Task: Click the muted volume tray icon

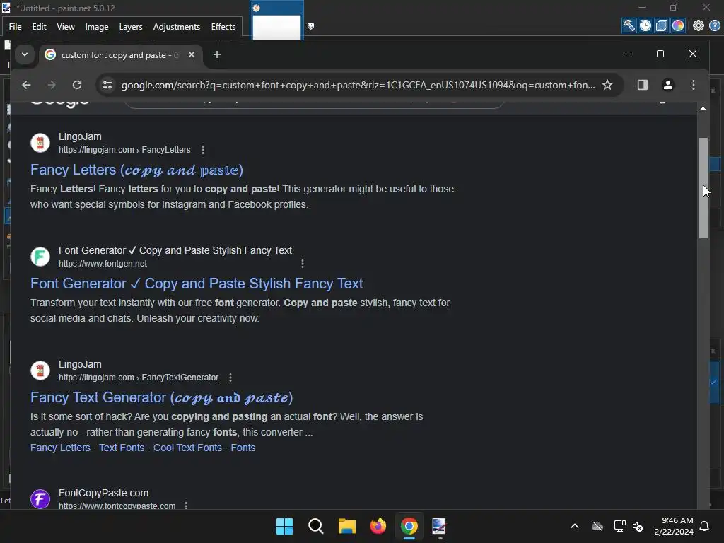Action: pyautogui.click(x=638, y=526)
